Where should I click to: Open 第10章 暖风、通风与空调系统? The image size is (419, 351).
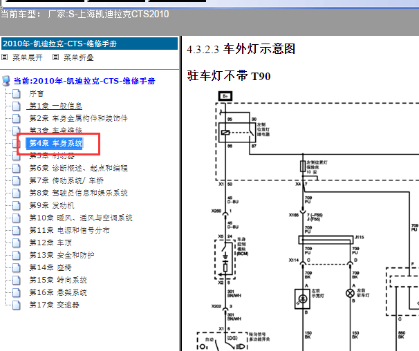point(81,218)
